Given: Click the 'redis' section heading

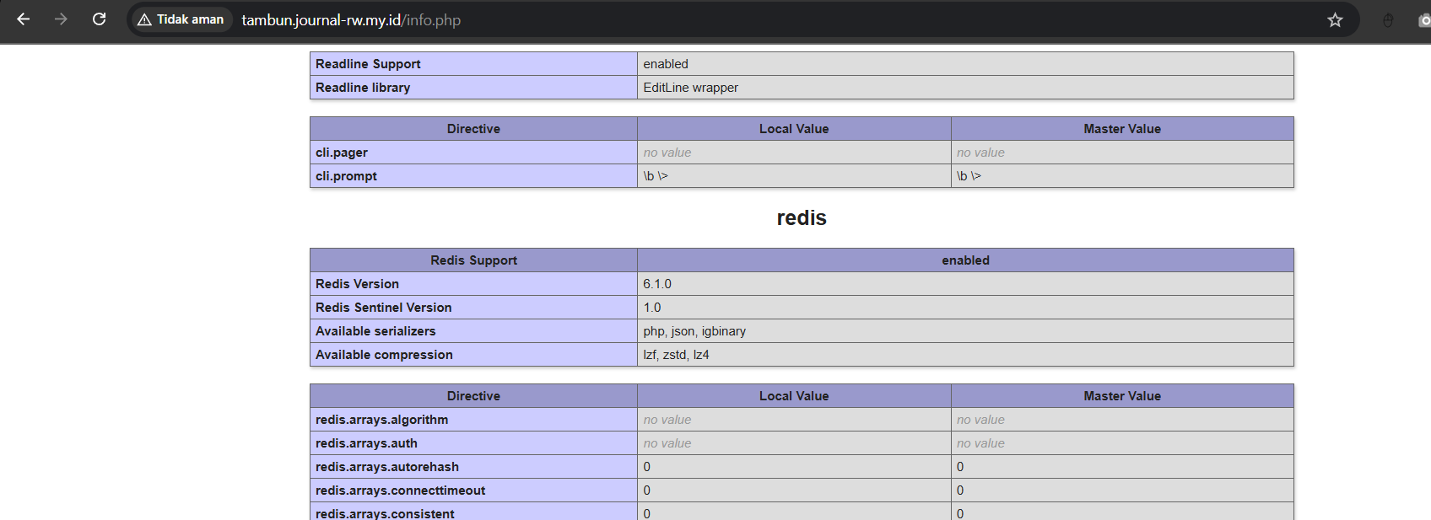Looking at the screenshot, I should coord(801,218).
